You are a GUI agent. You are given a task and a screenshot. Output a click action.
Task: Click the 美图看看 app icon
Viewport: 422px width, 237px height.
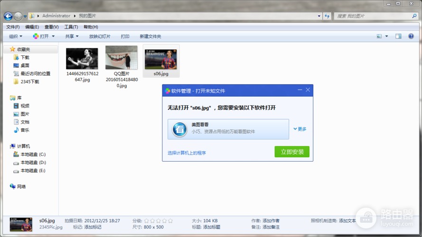[x=179, y=129]
